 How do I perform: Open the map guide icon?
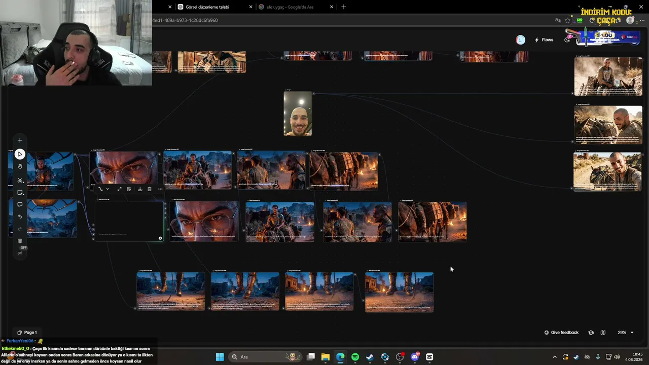click(603, 333)
